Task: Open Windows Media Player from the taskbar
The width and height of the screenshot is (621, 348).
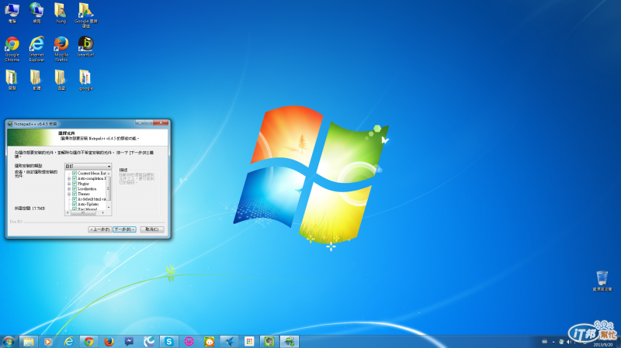Action: [x=48, y=341]
